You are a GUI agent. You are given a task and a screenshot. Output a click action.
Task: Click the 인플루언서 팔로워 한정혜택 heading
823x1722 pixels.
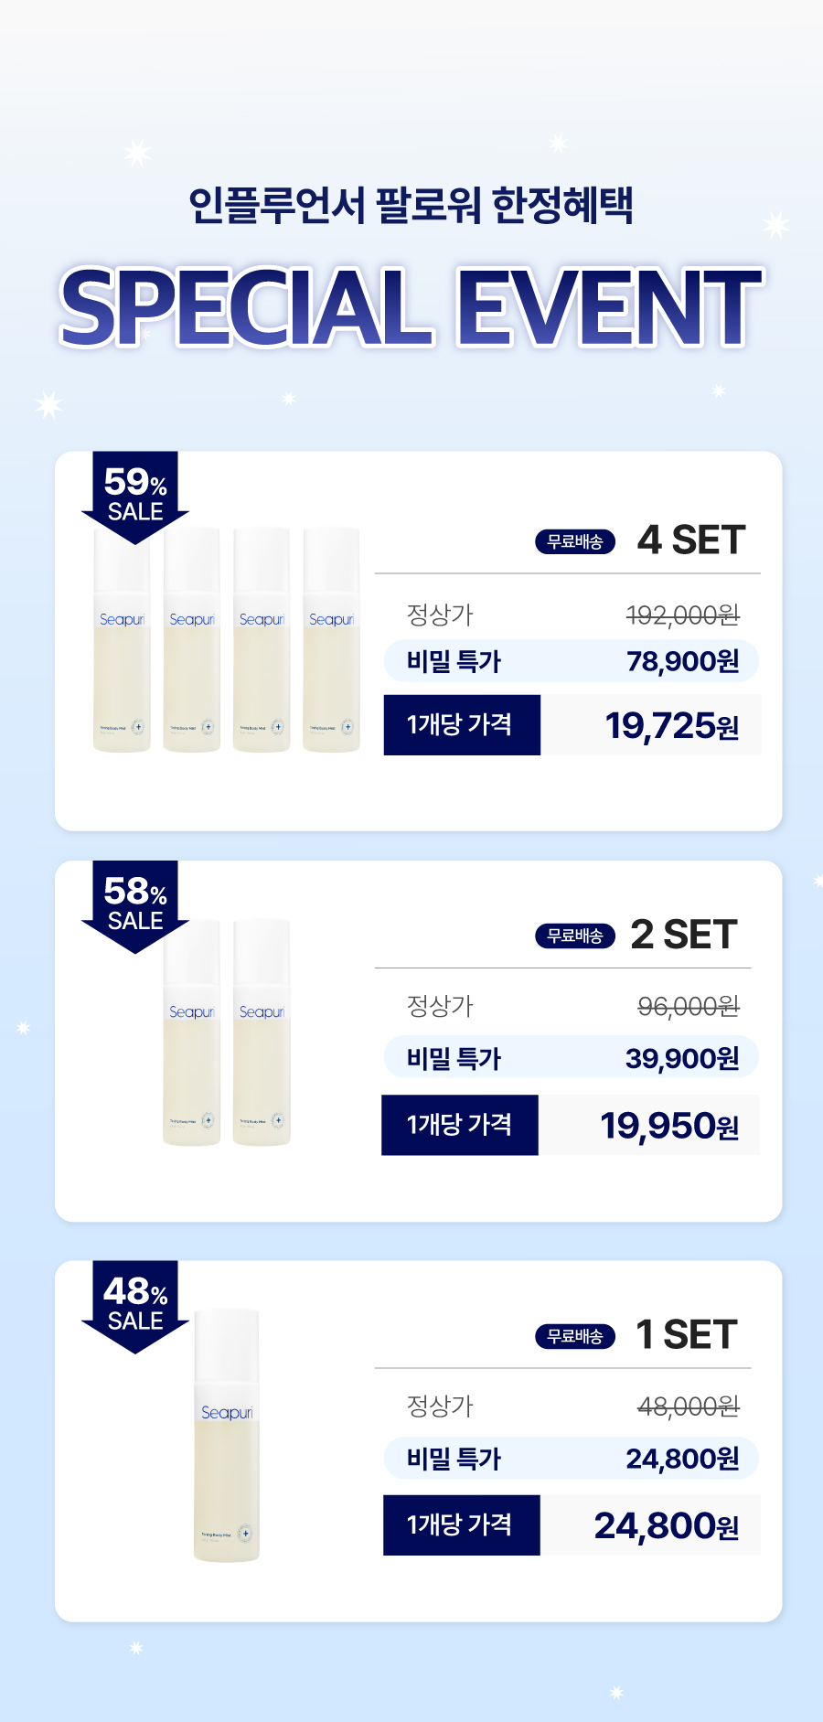pos(411,205)
